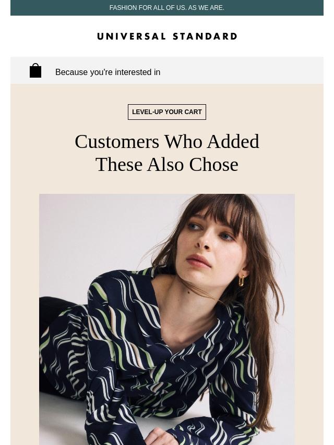Click the word "Chose" in the headline

(x=213, y=165)
